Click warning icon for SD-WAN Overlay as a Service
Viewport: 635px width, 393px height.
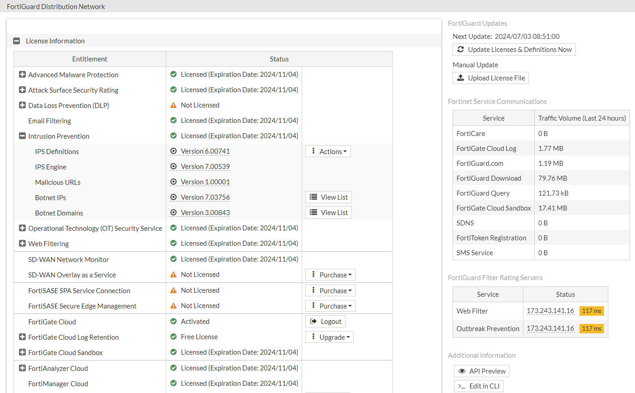point(173,275)
